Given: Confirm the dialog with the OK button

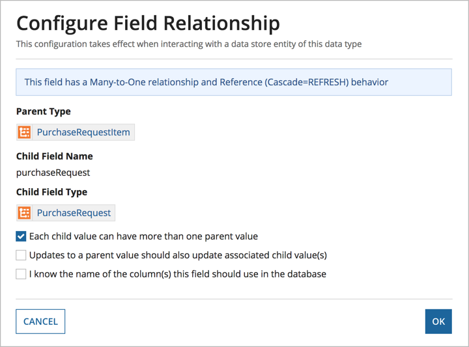Looking at the screenshot, I should coord(438,321).
